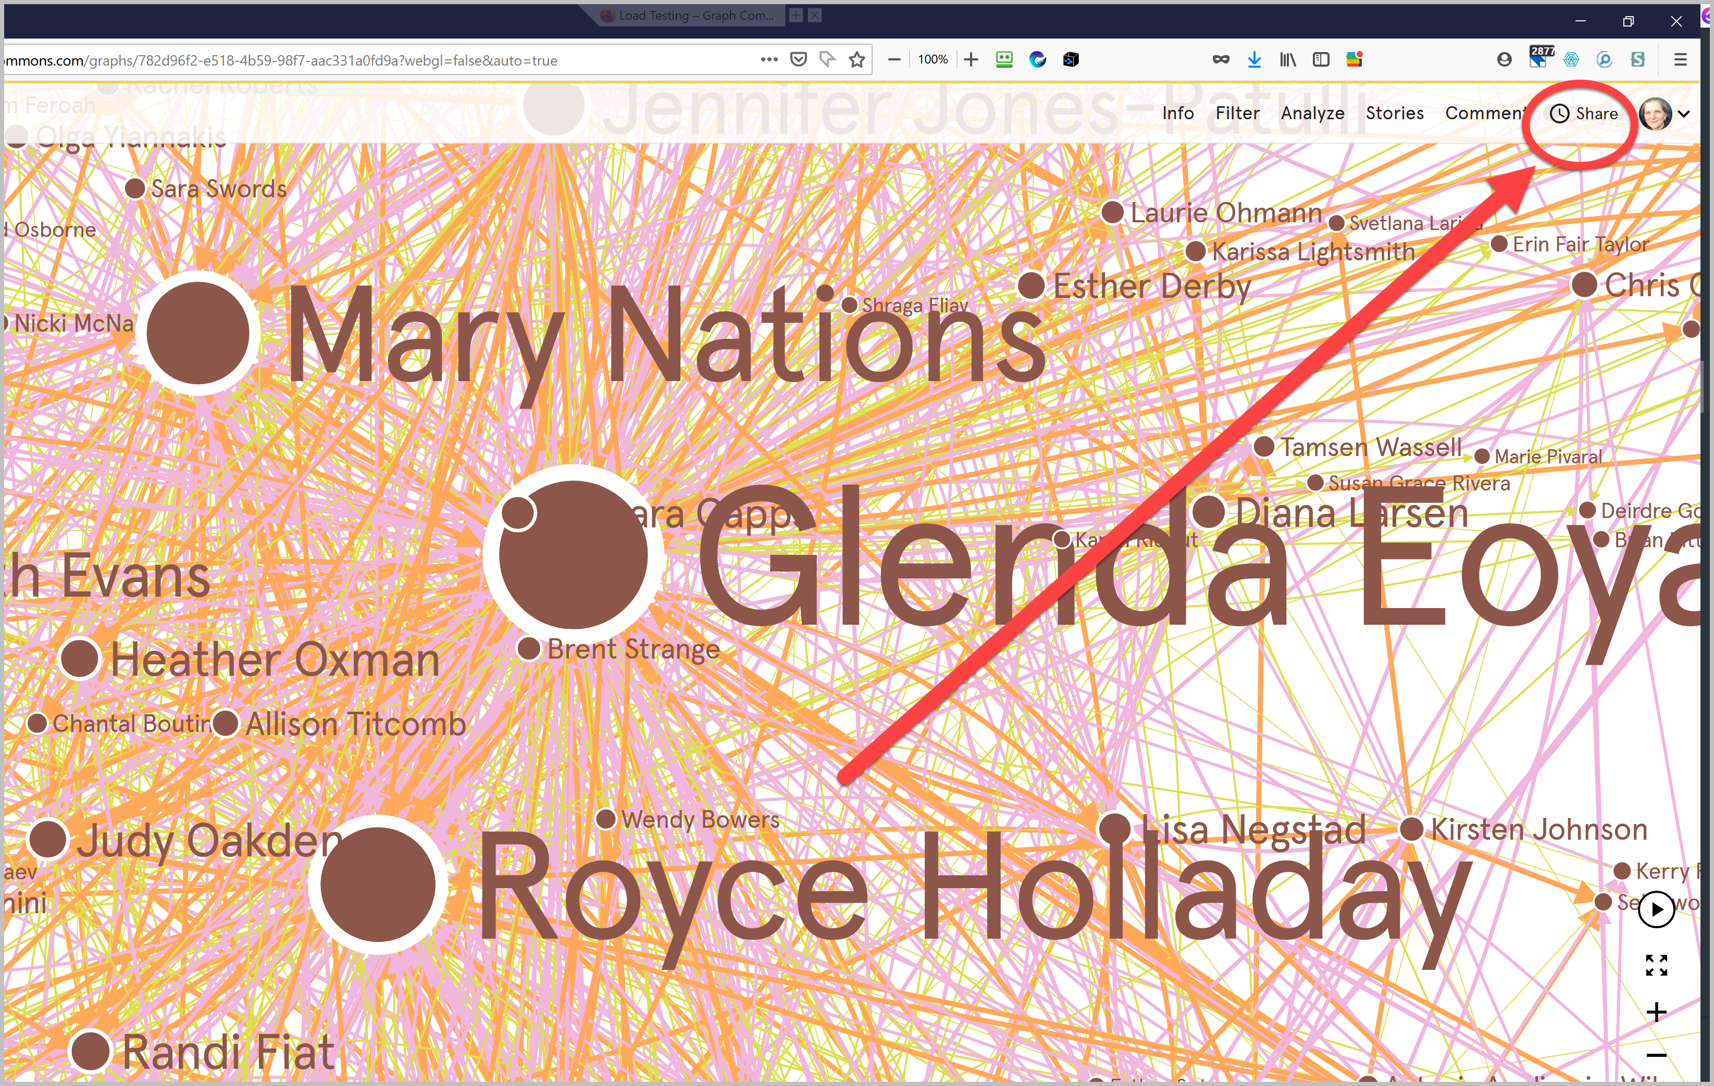This screenshot has height=1086, width=1714.
Task: Click the Wendy Bowers node
Action: click(x=606, y=818)
